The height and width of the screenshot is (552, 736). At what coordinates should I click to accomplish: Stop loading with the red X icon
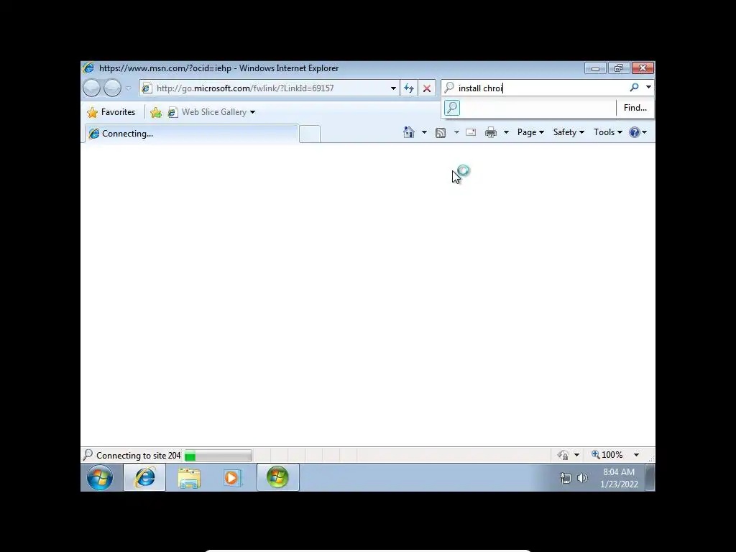coord(427,88)
